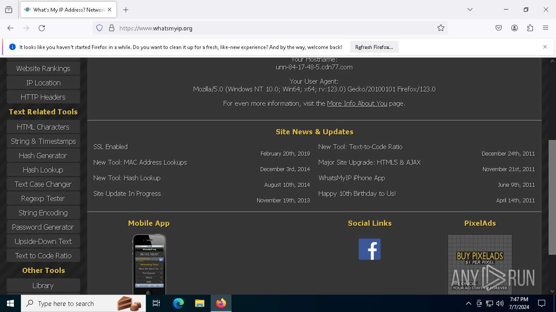Image resolution: width=556 pixels, height=312 pixels.
Task: Open New Tool: Text-to-Code Ratio news
Action: tap(360, 147)
